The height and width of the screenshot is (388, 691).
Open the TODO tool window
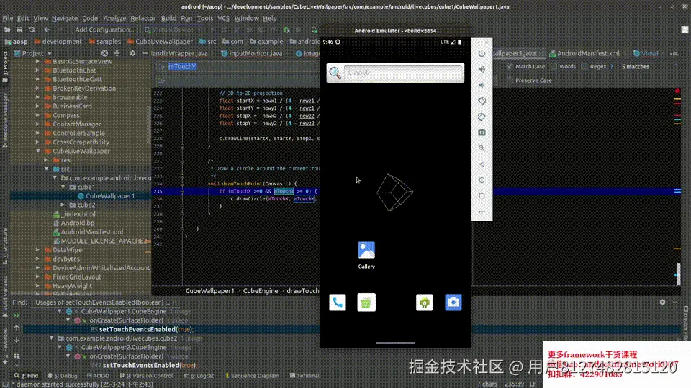point(99,376)
